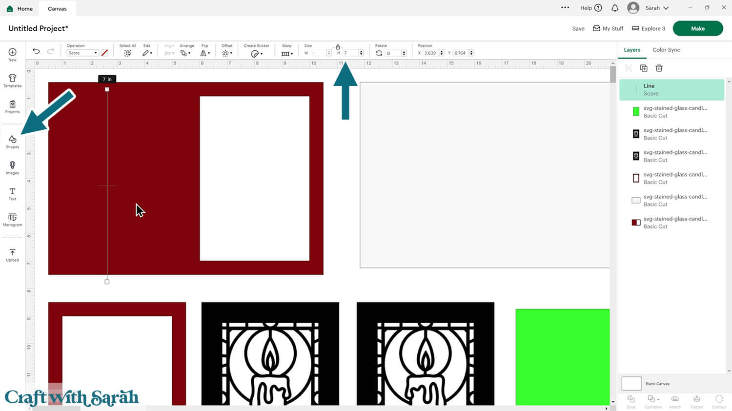This screenshot has width=732, height=411.
Task: Switch to the Canvas tab
Action: tap(57, 8)
